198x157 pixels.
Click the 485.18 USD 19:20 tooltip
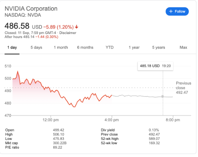click(156, 66)
